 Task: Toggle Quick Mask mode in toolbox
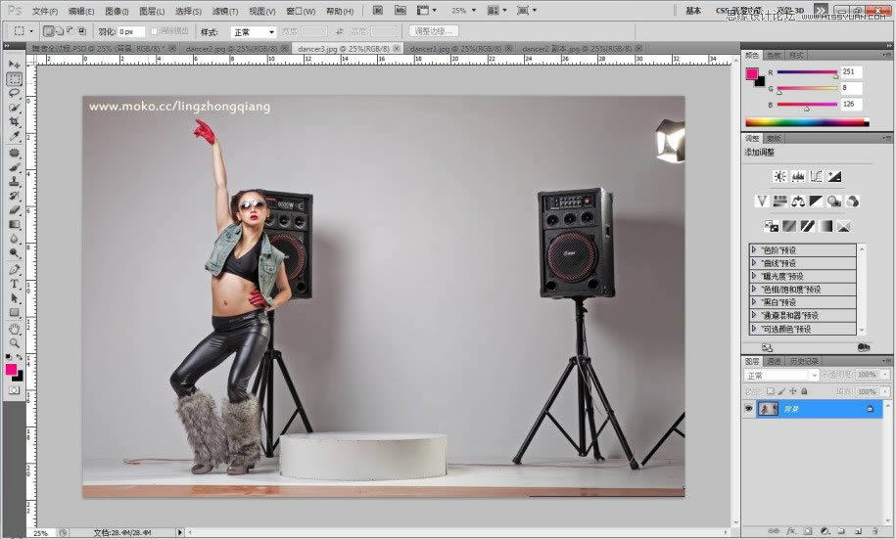point(15,389)
